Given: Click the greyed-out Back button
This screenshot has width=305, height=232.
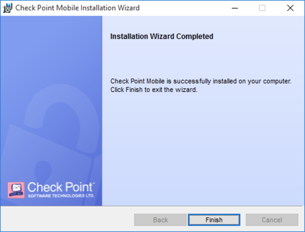Looking at the screenshot, I should point(160,220).
